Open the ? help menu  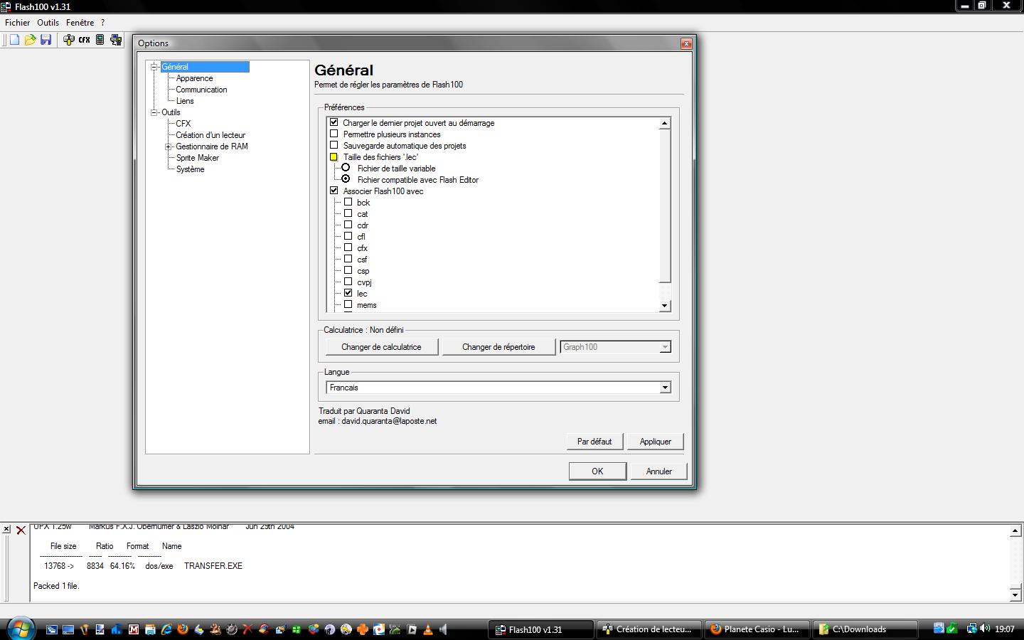point(102,23)
